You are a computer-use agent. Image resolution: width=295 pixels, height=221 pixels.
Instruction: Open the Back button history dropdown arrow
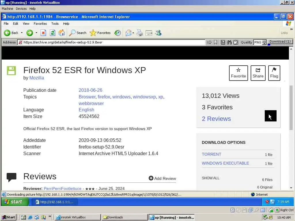pos(22,33)
